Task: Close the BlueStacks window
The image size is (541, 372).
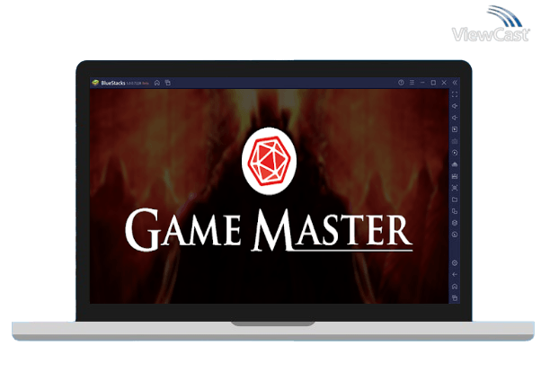Action: click(444, 83)
